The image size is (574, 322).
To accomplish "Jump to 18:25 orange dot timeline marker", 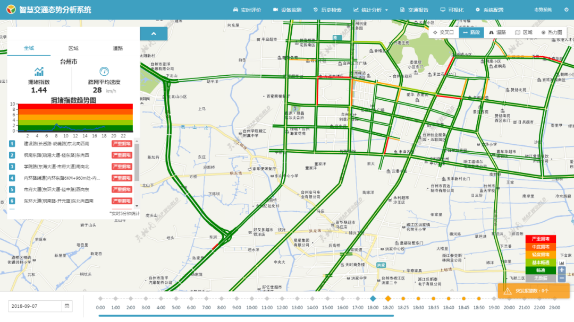I will (x=403, y=299).
